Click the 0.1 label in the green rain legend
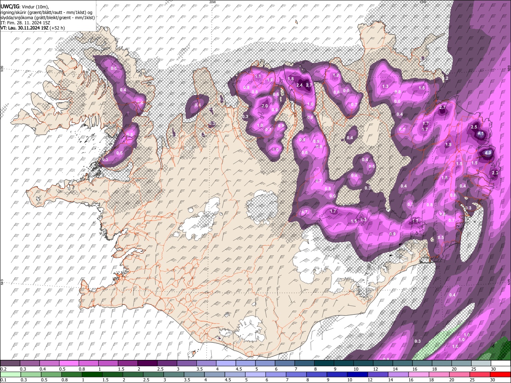The height and width of the screenshot is (383, 511). tap(3, 380)
